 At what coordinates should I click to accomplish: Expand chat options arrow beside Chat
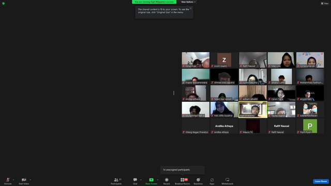(x=141, y=180)
